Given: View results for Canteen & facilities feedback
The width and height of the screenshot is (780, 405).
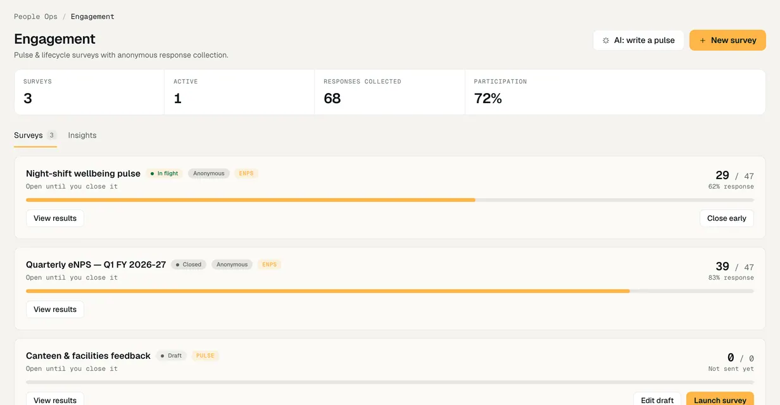Looking at the screenshot, I should pyautogui.click(x=55, y=400).
